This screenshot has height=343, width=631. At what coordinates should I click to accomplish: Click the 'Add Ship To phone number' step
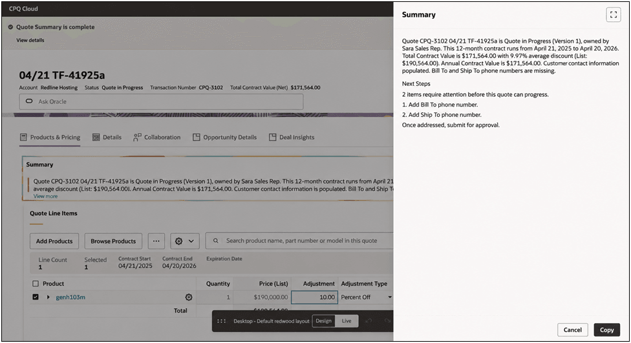coord(442,114)
